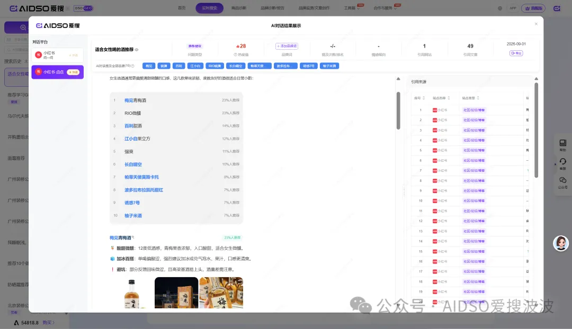Click the AIDSO爱搜 logo in the dialog header
Image resolution: width=572 pixels, height=329 pixels.
[58, 25]
